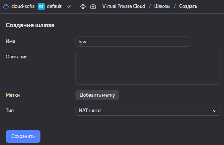Image resolution: width=224 pixels, height=145 pixels.
Task: Click the Добавить метку button
Action: pyautogui.click(x=97, y=95)
